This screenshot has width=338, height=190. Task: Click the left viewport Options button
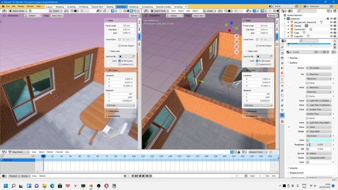(x=135, y=16)
